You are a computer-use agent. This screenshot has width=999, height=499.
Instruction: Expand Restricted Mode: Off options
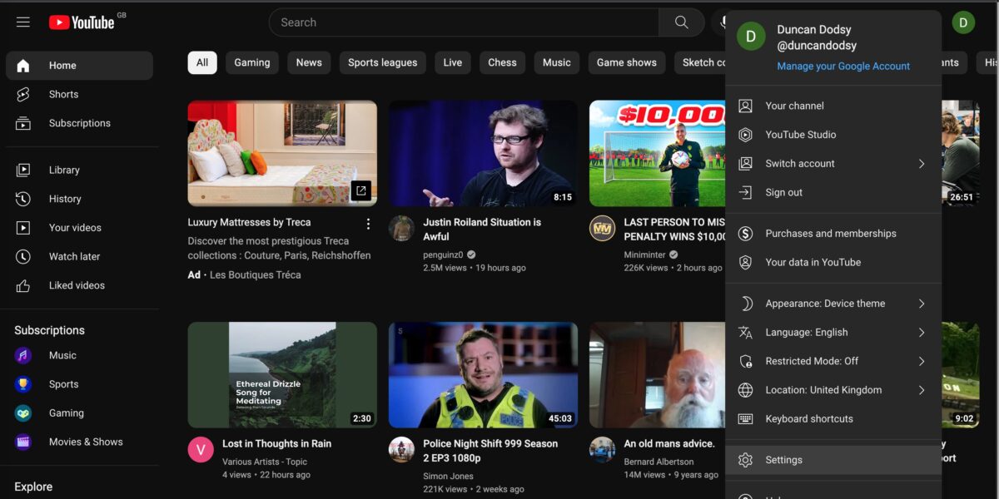pos(833,361)
